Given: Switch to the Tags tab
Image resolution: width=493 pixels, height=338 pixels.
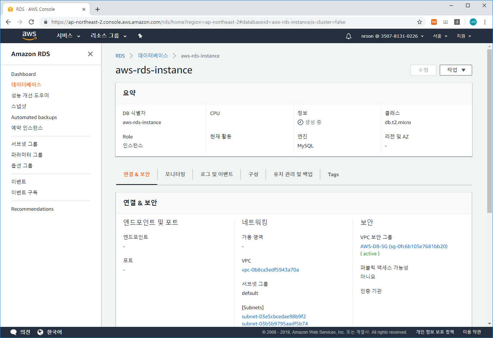Looking at the screenshot, I should tap(333, 174).
